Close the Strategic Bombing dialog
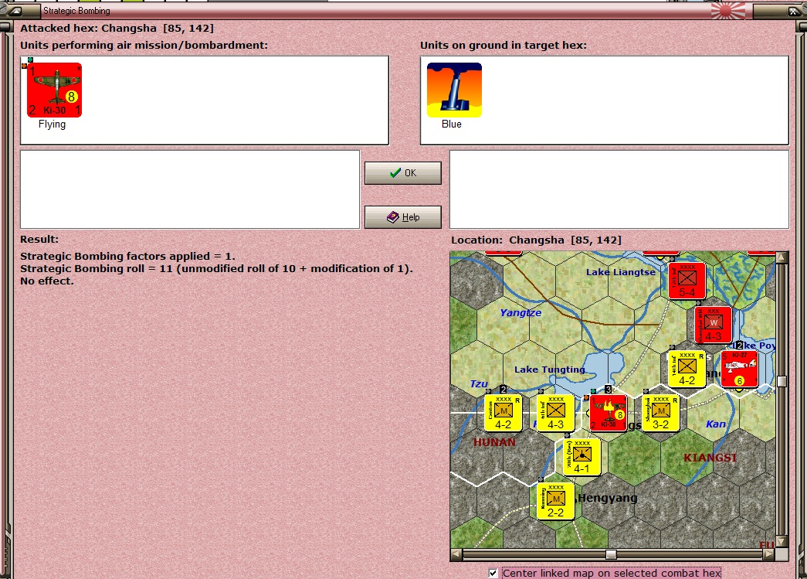The image size is (807, 579). [793, 10]
